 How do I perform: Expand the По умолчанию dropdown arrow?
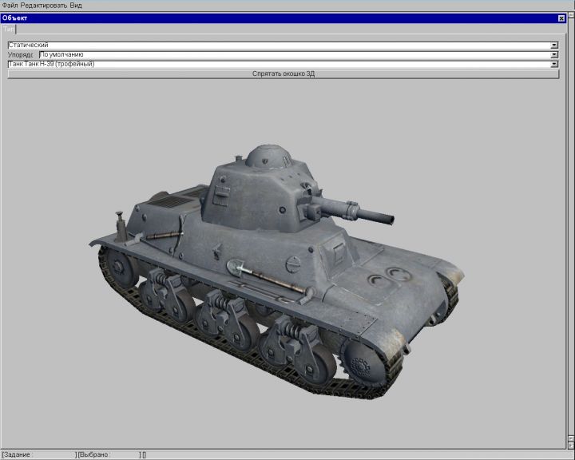pyautogui.click(x=554, y=55)
